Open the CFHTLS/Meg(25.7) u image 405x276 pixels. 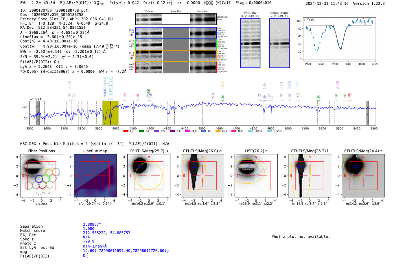coord(149,176)
